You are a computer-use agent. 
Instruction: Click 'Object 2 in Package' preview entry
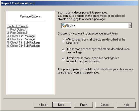click(x=21, y=39)
